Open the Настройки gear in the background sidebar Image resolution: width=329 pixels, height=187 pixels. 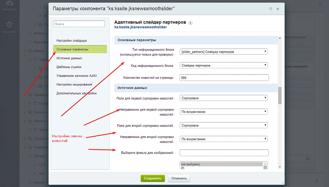pyautogui.click(x=10, y=27)
